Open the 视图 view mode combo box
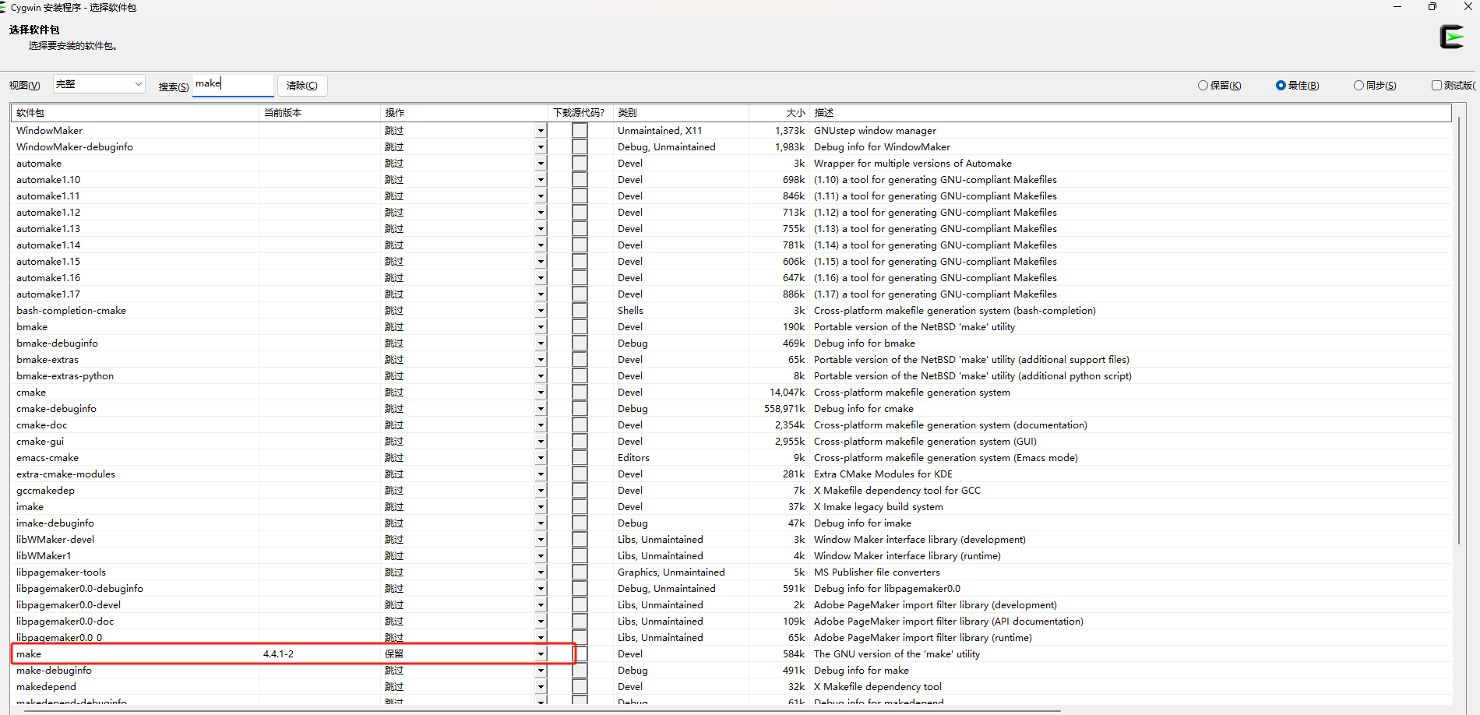Viewport: 1480px width, 715px height. point(99,84)
